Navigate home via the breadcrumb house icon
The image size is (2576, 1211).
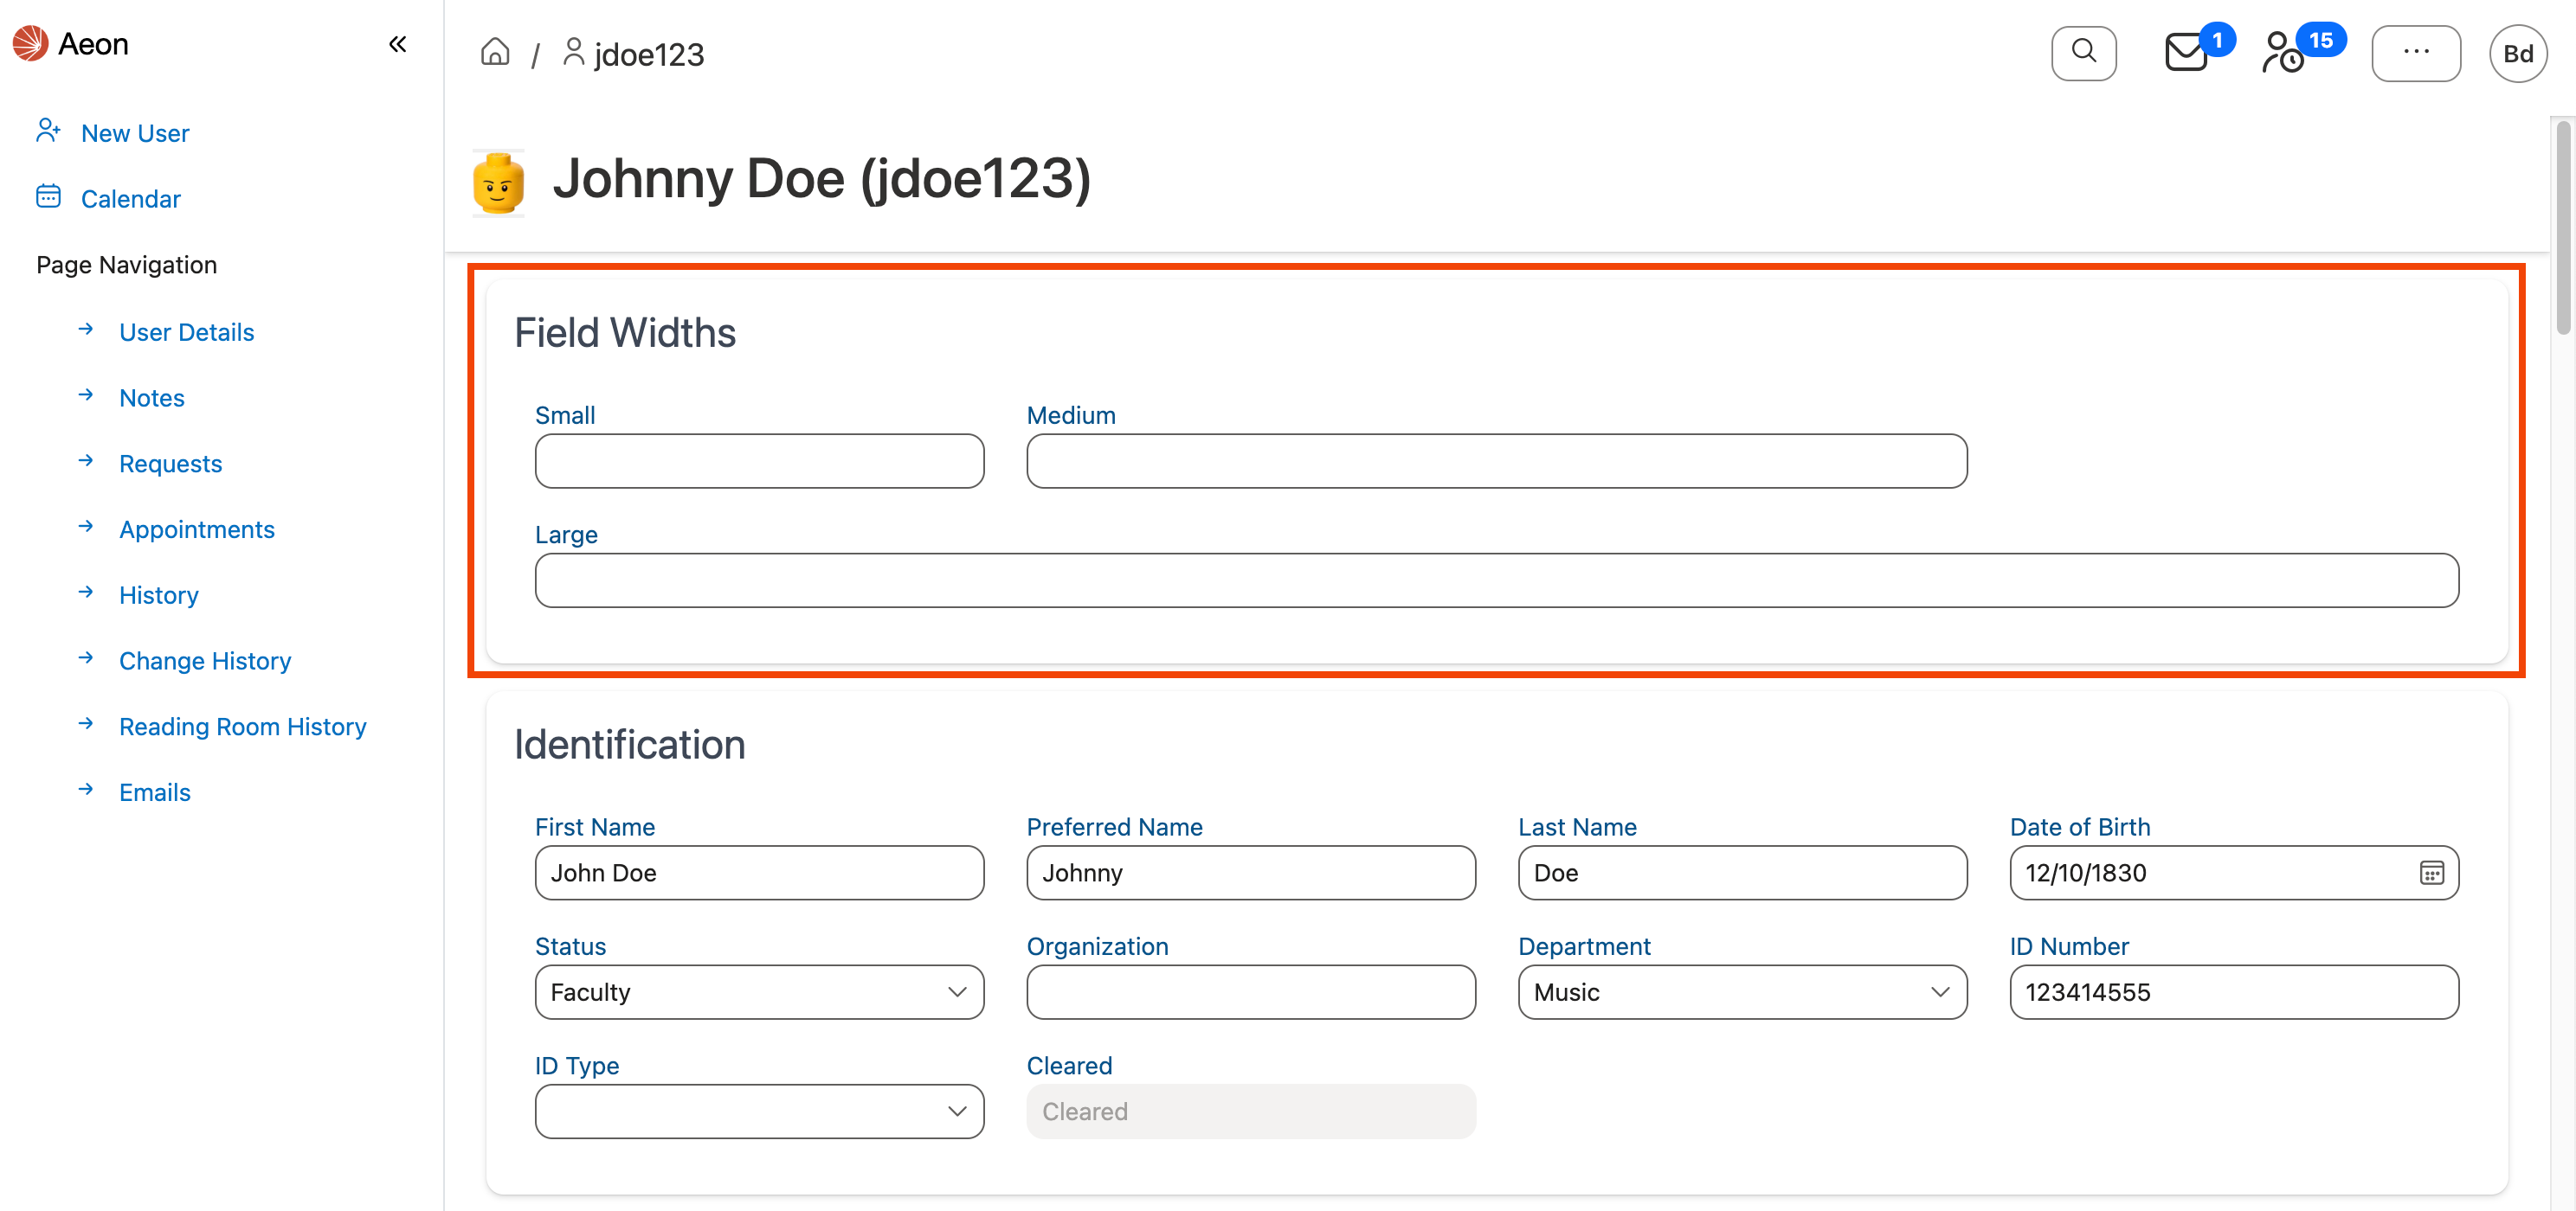tap(494, 52)
